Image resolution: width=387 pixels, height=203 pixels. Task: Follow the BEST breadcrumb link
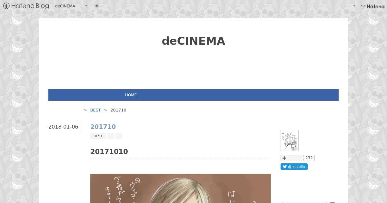95,110
